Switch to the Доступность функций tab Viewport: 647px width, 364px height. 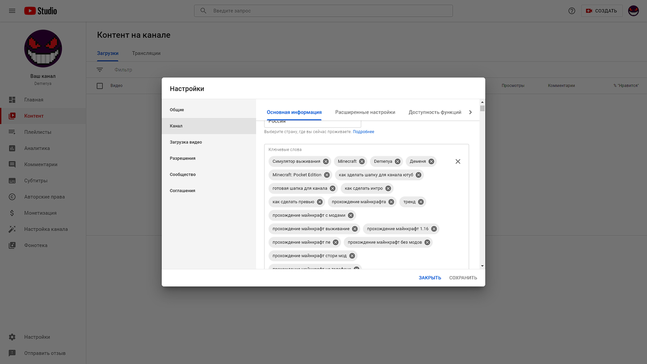coord(435,112)
